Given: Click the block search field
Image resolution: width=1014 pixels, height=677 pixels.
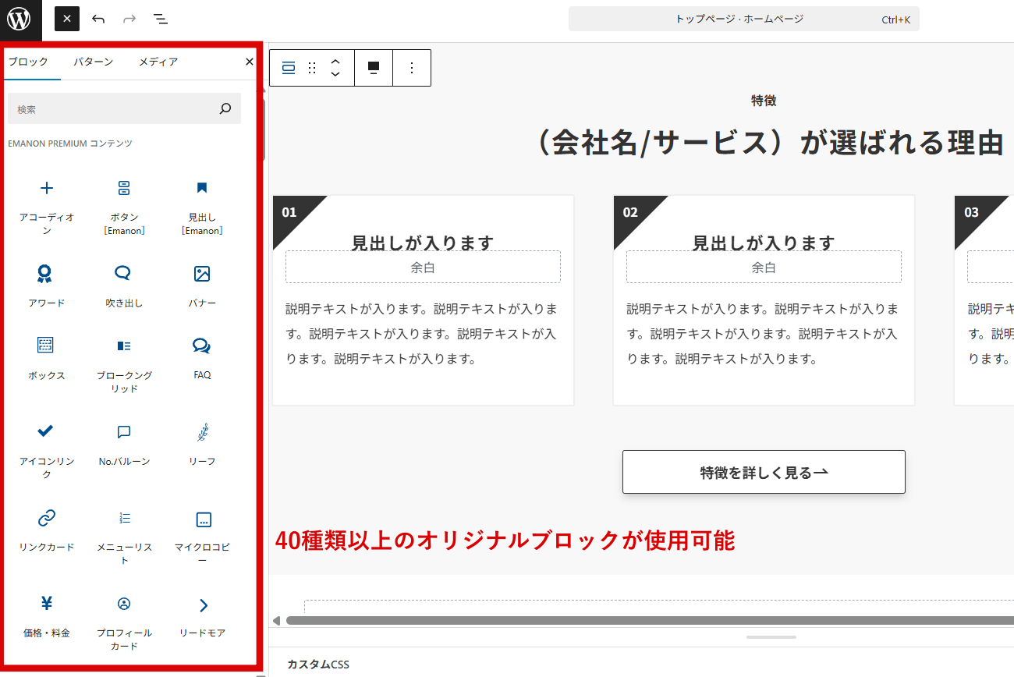Looking at the screenshot, I should (113, 109).
